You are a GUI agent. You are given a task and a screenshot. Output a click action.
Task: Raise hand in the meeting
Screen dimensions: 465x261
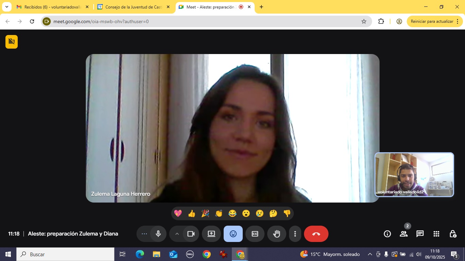point(276,234)
